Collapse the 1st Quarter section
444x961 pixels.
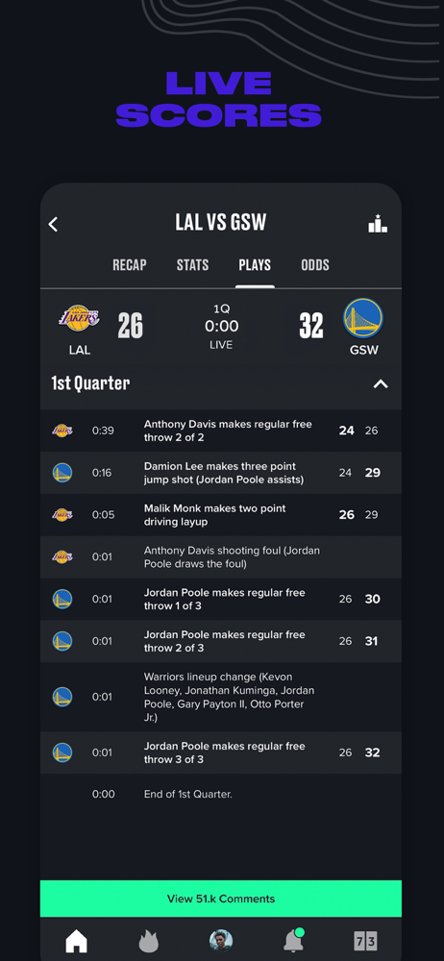point(381,384)
